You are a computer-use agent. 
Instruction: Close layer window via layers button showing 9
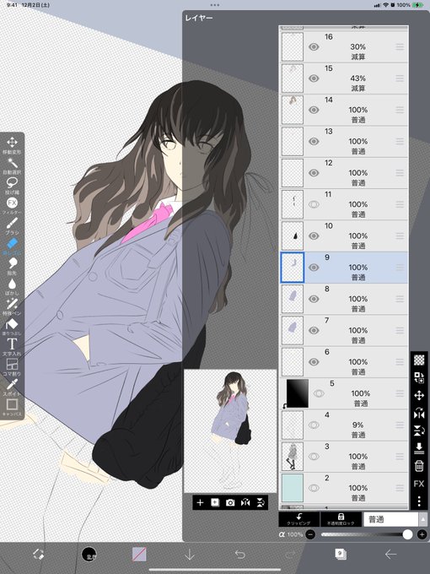point(341,555)
